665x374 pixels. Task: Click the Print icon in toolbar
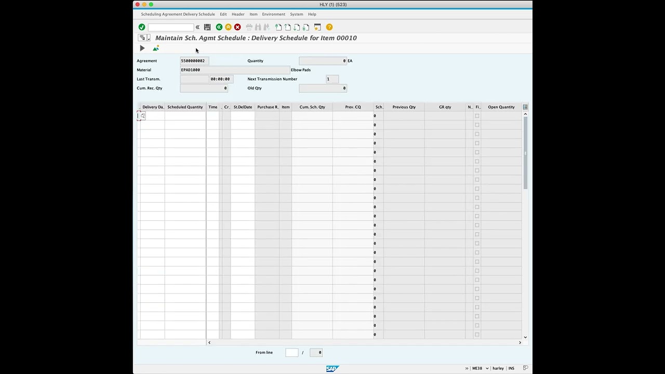(x=249, y=27)
